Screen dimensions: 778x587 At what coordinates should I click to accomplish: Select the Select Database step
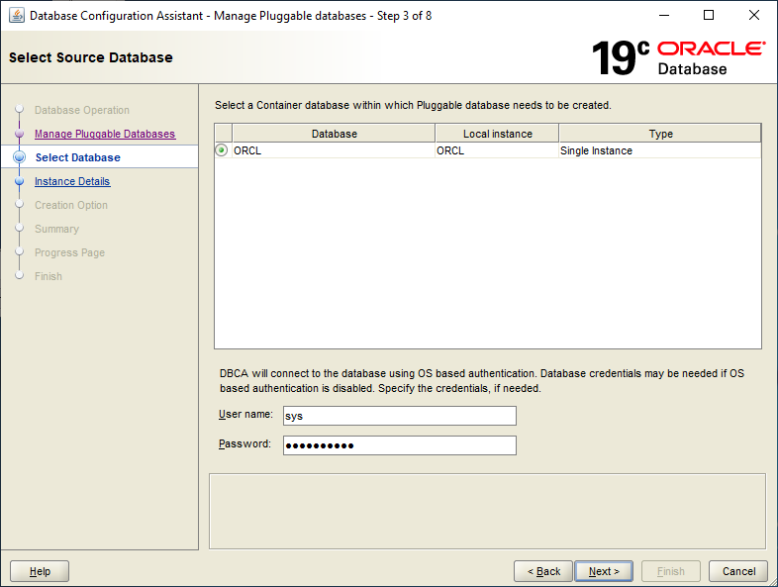[78, 157]
